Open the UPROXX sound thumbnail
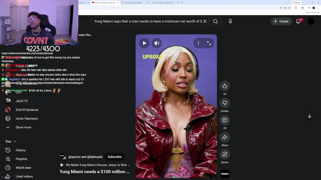The image size is (321, 180). click(x=225, y=174)
